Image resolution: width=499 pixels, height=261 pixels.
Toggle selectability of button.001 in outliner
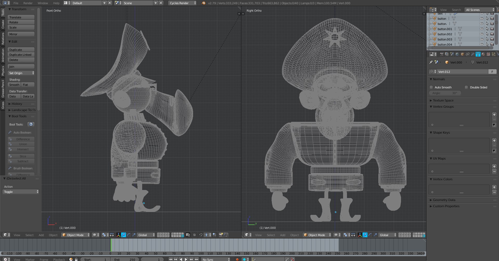(x=487, y=29)
